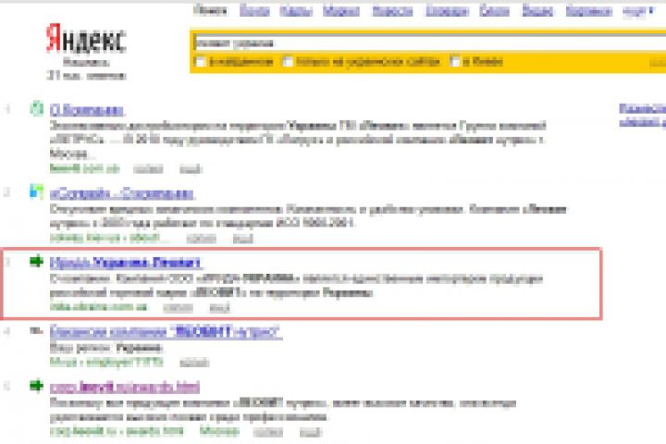Click the second gray link under the first result

(191, 169)
